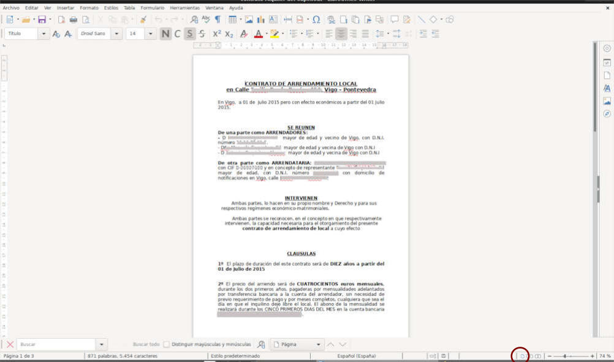Open the Insertar menu

click(66, 8)
